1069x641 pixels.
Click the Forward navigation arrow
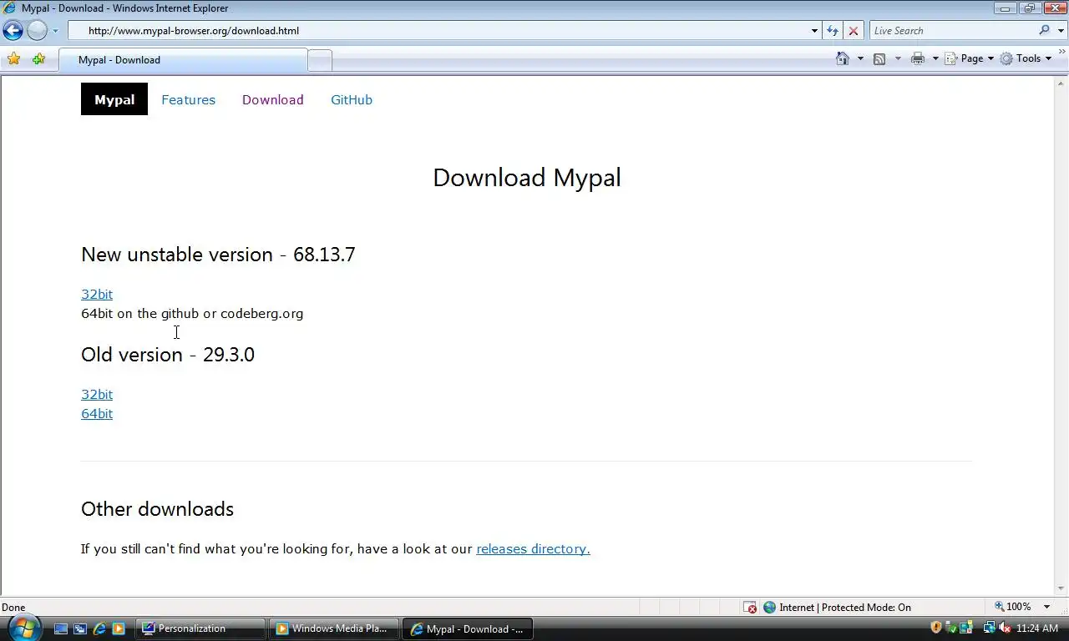pyautogui.click(x=37, y=31)
